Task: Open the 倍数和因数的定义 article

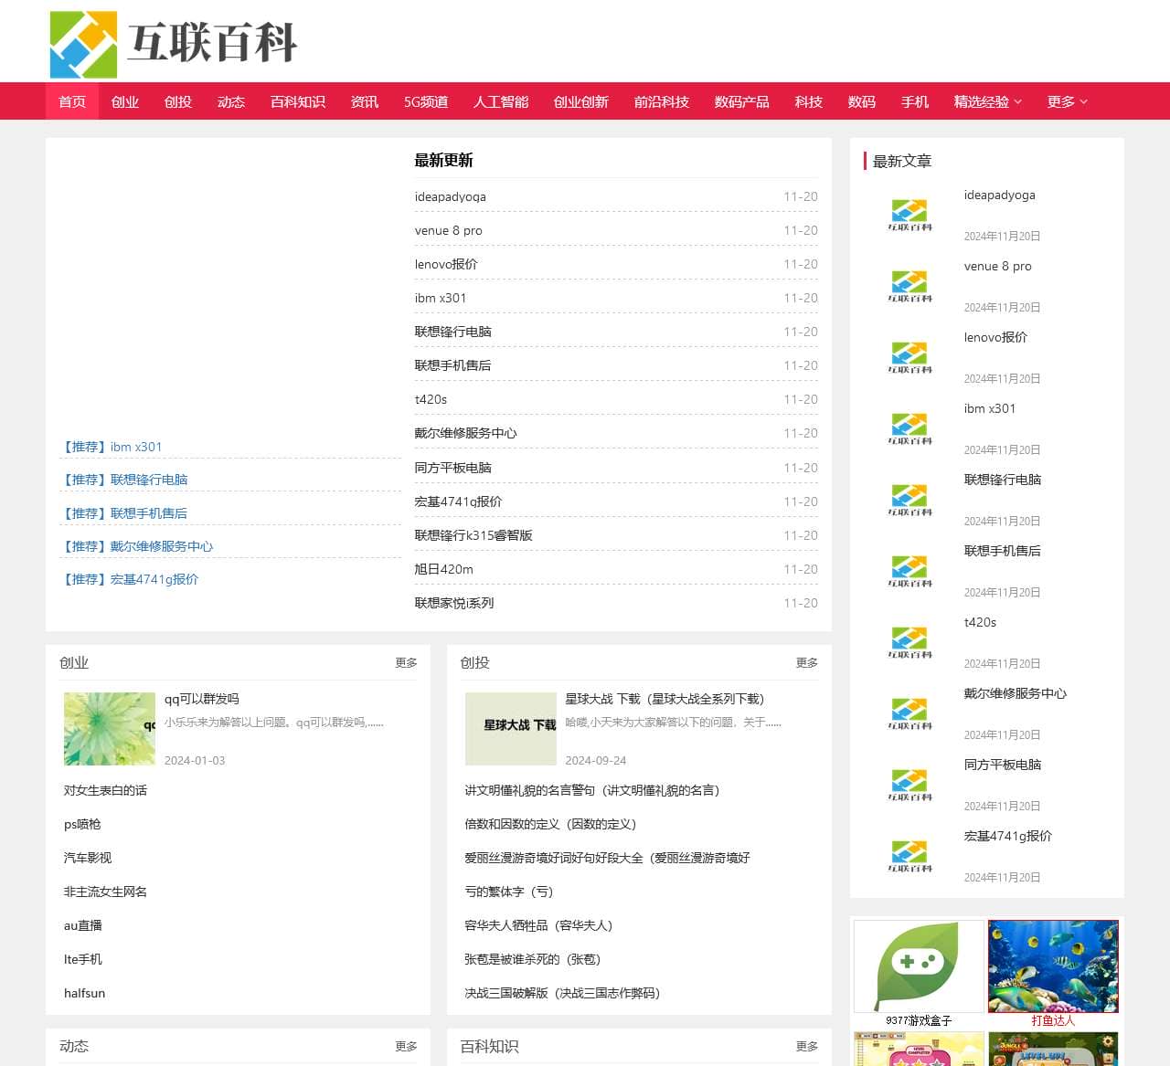Action: click(550, 824)
